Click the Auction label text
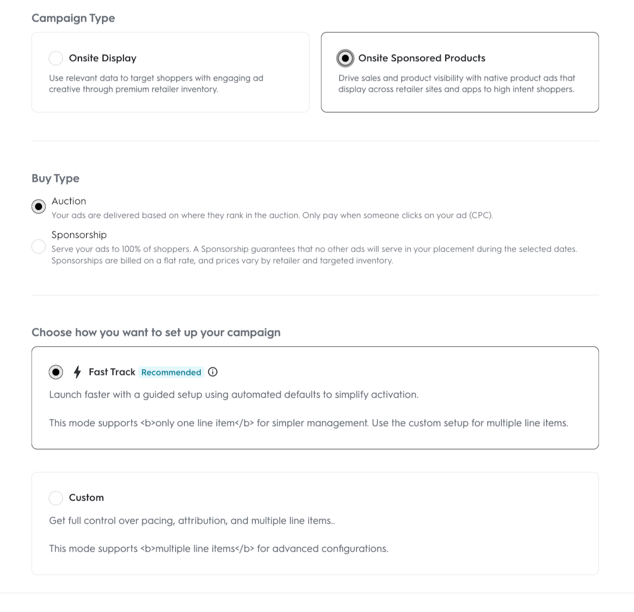The height and width of the screenshot is (612, 634). 69,201
